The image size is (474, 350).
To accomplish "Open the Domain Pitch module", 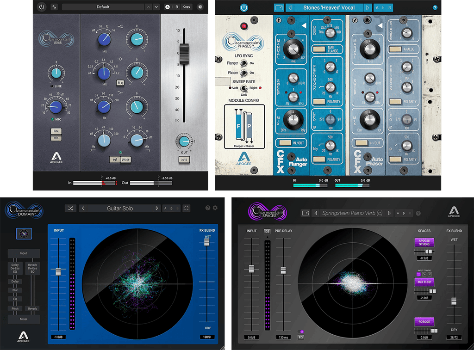I will click(15, 309).
